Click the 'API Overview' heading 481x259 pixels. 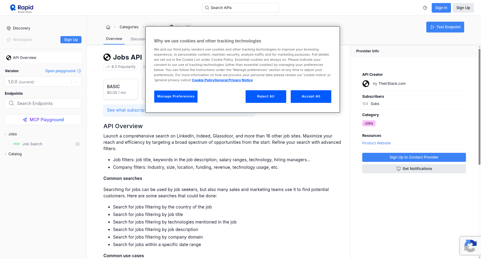coord(123,126)
